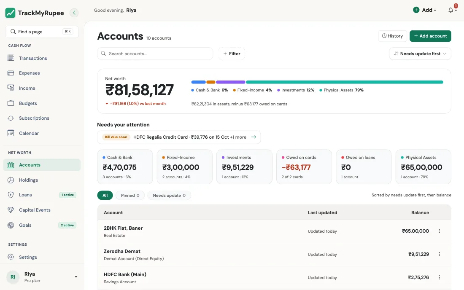Open kebab menu for HDFC Bank (Main)
This screenshot has height=290, width=464.
pos(439,277)
